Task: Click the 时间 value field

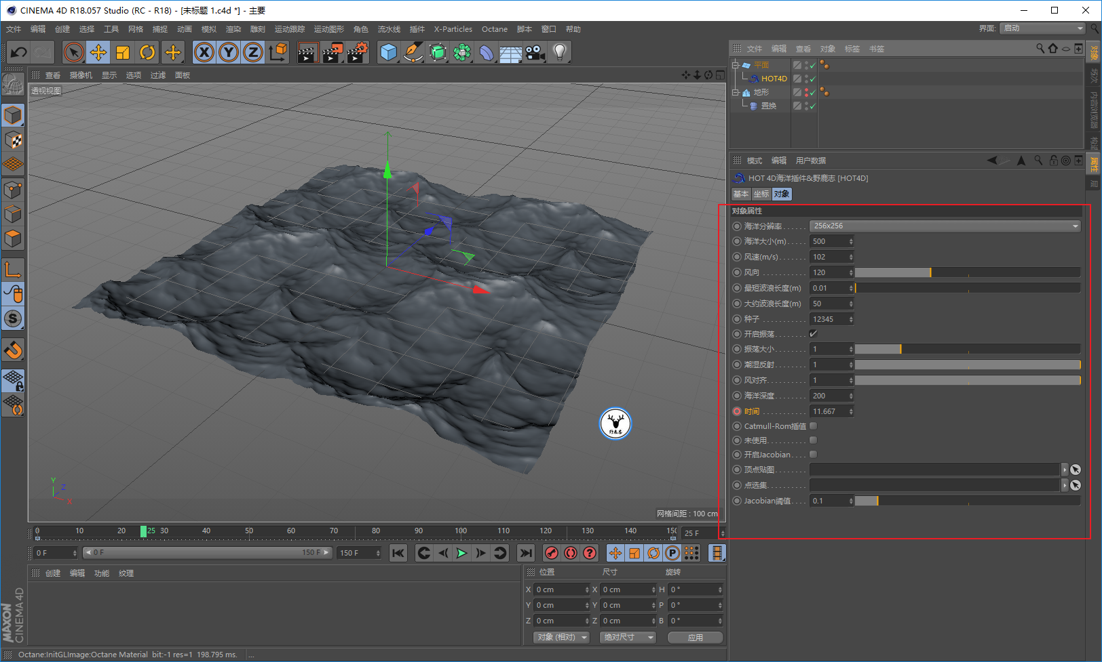Action: click(829, 411)
